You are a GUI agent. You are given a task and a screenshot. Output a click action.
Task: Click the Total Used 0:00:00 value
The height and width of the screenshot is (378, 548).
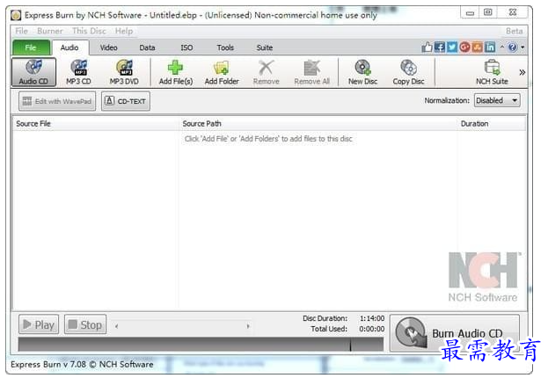coord(372,329)
